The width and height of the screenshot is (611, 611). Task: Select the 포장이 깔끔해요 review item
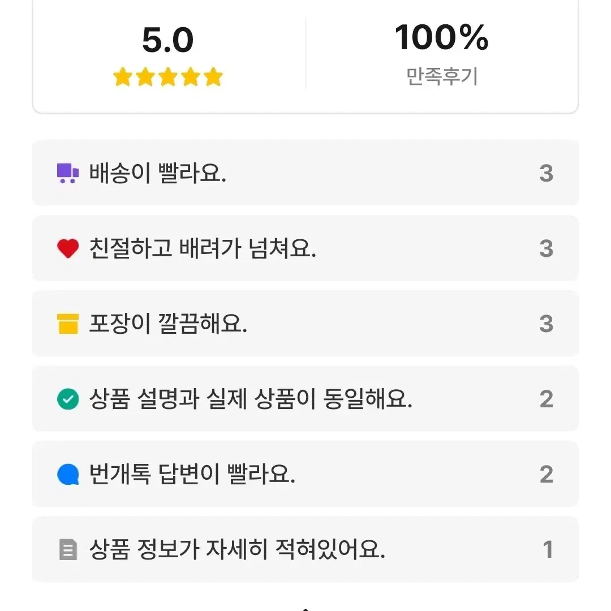coord(305,323)
